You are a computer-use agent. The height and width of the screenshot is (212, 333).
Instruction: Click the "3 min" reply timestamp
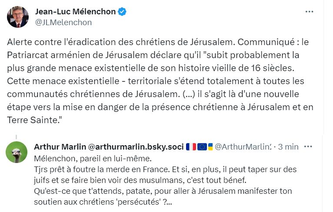(x=288, y=147)
